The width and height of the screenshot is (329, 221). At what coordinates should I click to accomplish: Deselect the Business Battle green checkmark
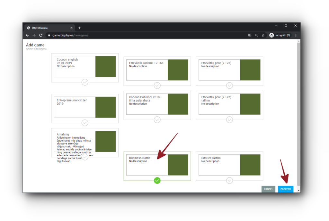[157, 181]
